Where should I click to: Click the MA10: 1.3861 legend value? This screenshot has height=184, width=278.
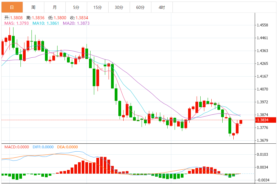pos(46,23)
